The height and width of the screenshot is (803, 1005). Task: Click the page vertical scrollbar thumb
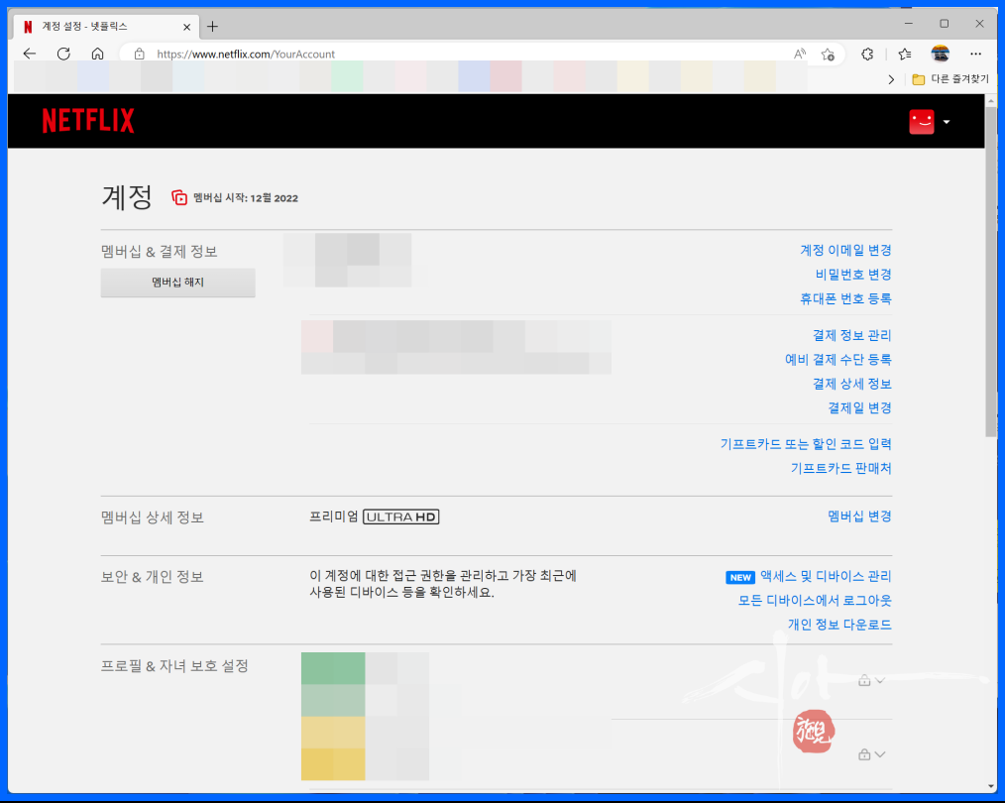pos(991,272)
